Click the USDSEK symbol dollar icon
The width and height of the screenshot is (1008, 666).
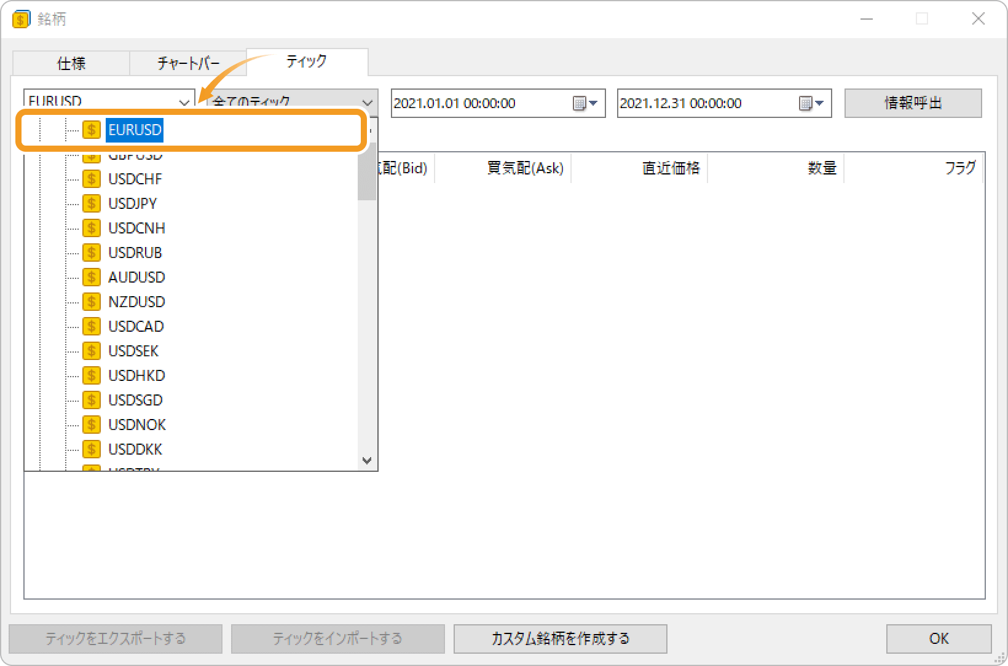(92, 351)
